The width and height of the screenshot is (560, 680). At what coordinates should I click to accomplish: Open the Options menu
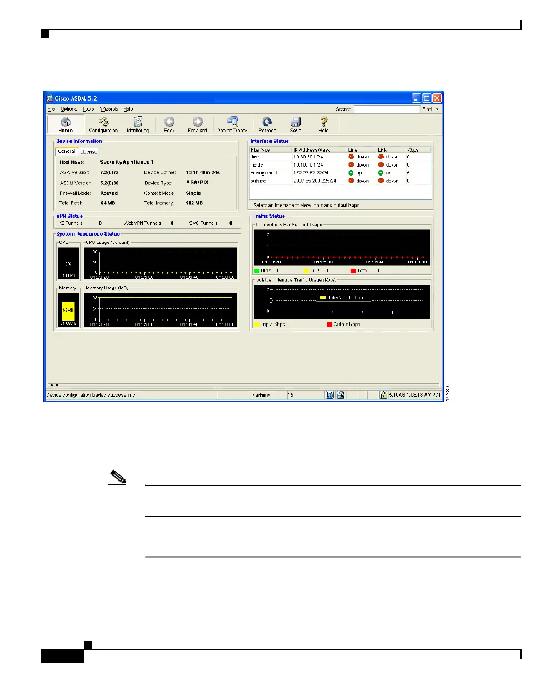tap(69, 109)
